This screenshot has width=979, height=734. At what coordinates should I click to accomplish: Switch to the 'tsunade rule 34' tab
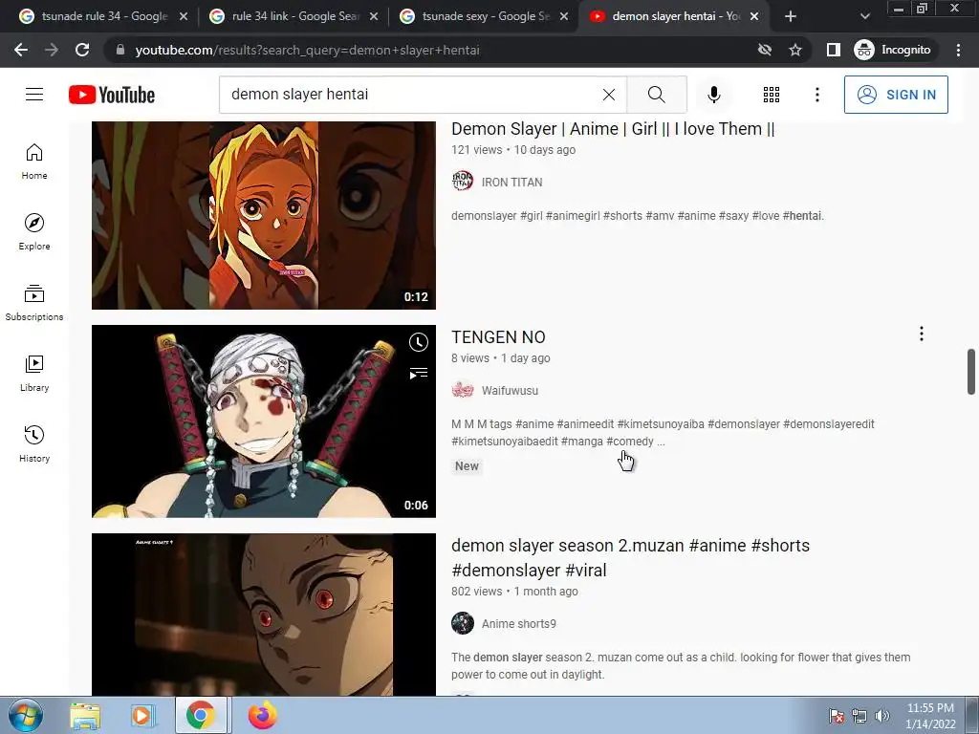[x=103, y=16]
